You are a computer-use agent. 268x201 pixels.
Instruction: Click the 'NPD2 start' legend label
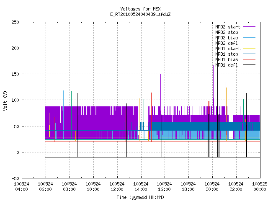[228, 27]
